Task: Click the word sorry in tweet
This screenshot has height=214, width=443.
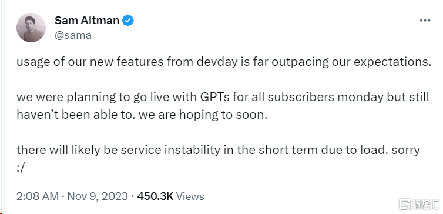Action: point(406,150)
